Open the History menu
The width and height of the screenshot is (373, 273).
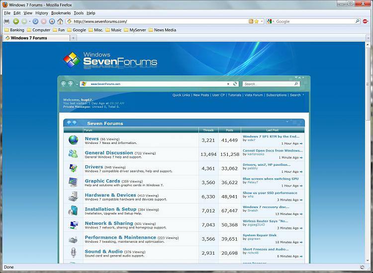42,13
